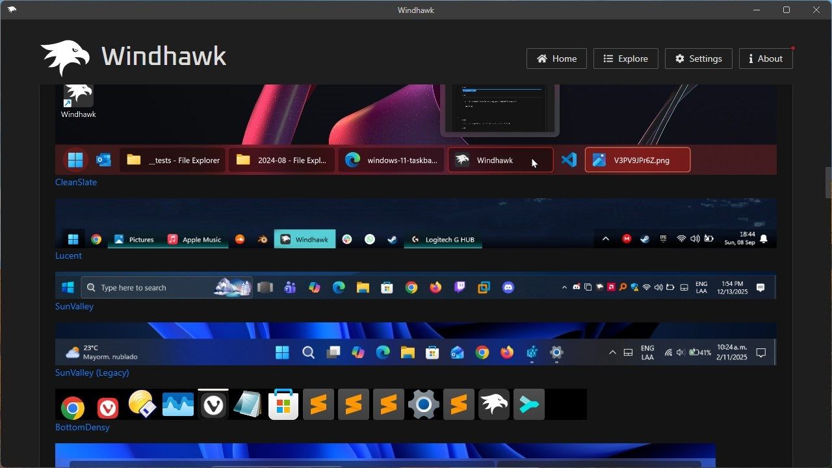Open the SunValley (Legacy) theme link
This screenshot has width=832, height=468.
[x=92, y=372]
